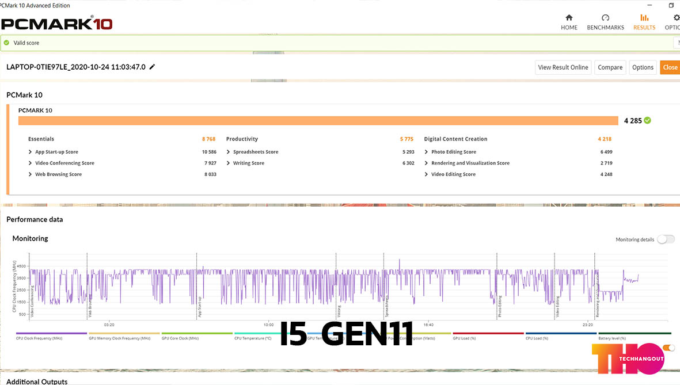Toggle the Monitoring details switch
Image resolution: width=680 pixels, height=385 pixels.
[666, 239]
